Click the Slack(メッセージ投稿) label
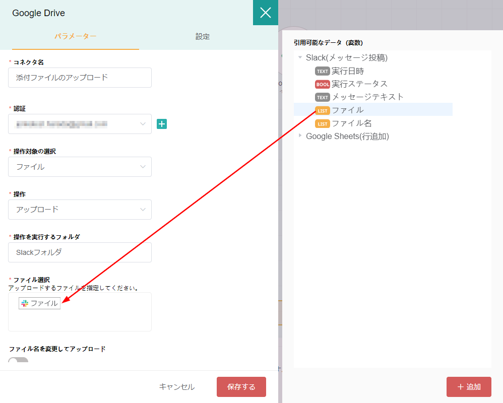503x403 pixels. 347,58
